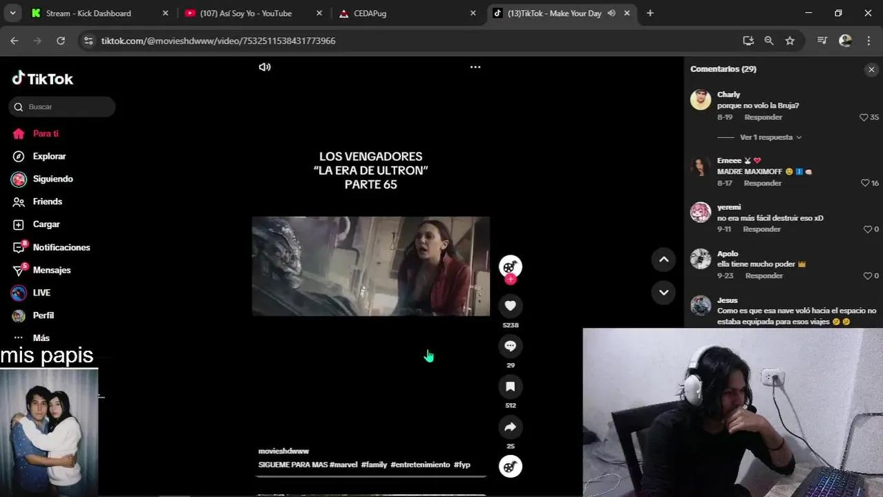Open the spinning sound disc icon
Viewport: 883px width, 497px height.
coord(511,467)
